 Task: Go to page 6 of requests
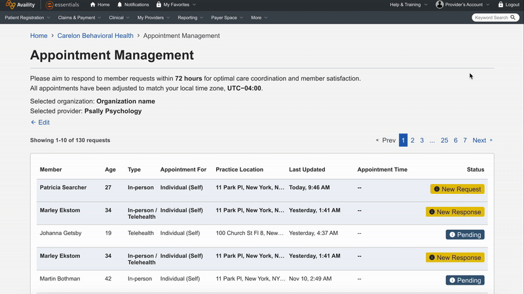455,140
